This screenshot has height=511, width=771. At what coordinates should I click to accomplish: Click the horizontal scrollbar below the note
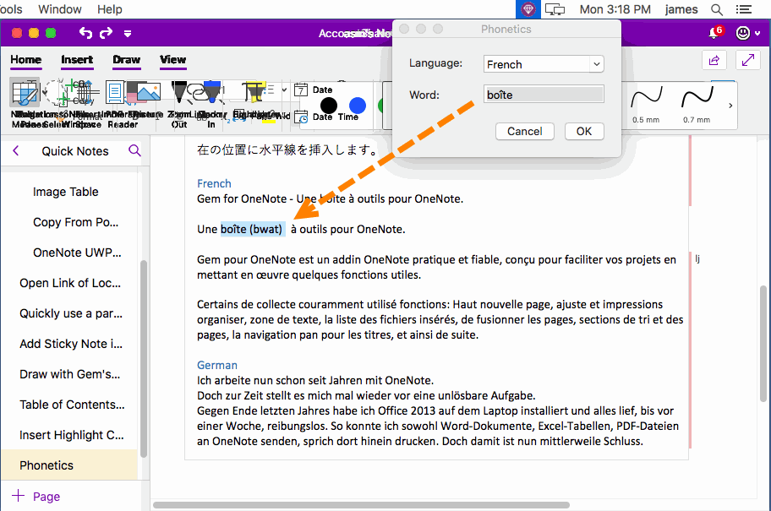(x=362, y=504)
